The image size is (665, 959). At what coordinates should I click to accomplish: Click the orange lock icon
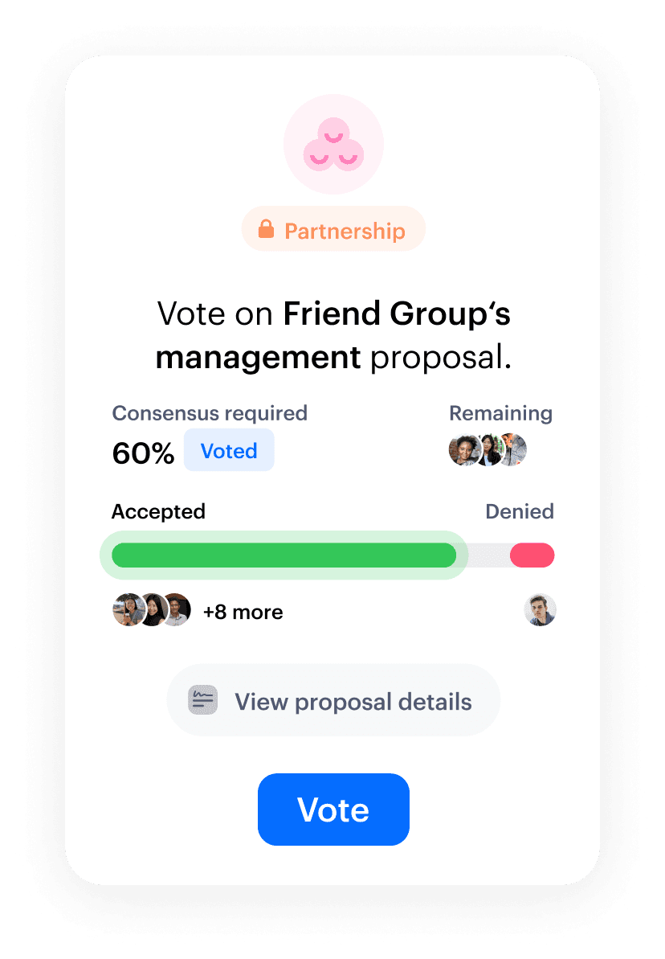(266, 229)
